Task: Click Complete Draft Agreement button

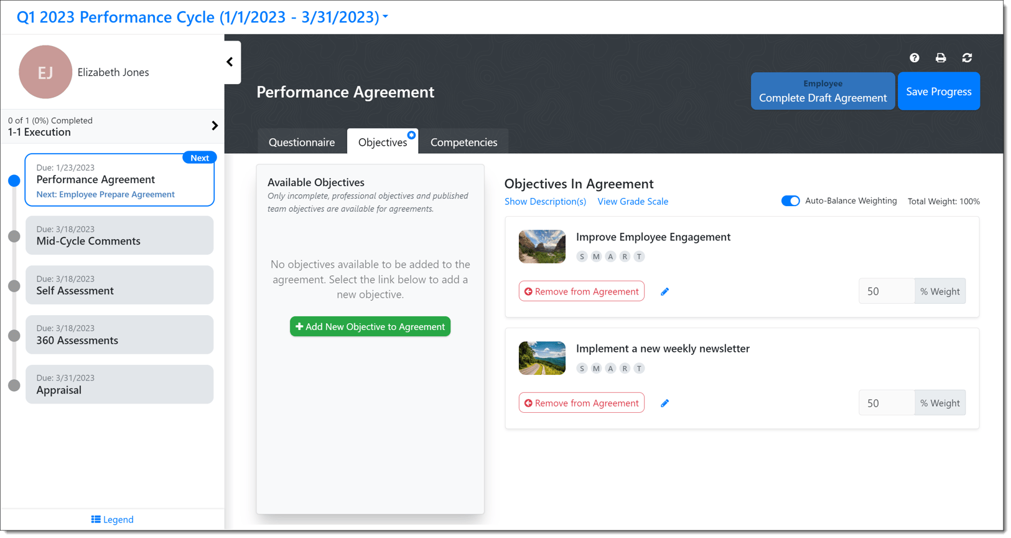Action: pyautogui.click(x=822, y=92)
